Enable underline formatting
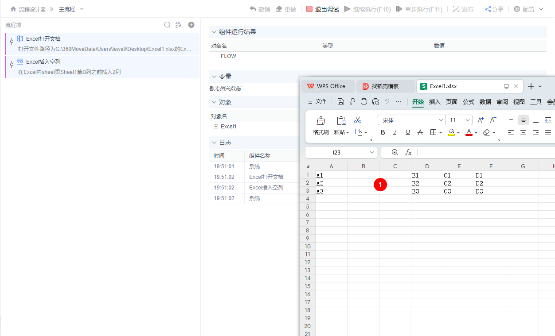The image size is (555, 336). (407, 132)
